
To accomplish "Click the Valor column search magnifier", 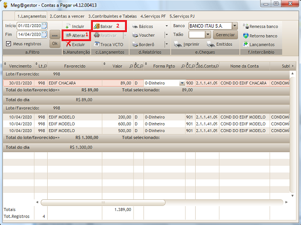I will click(131, 66).
